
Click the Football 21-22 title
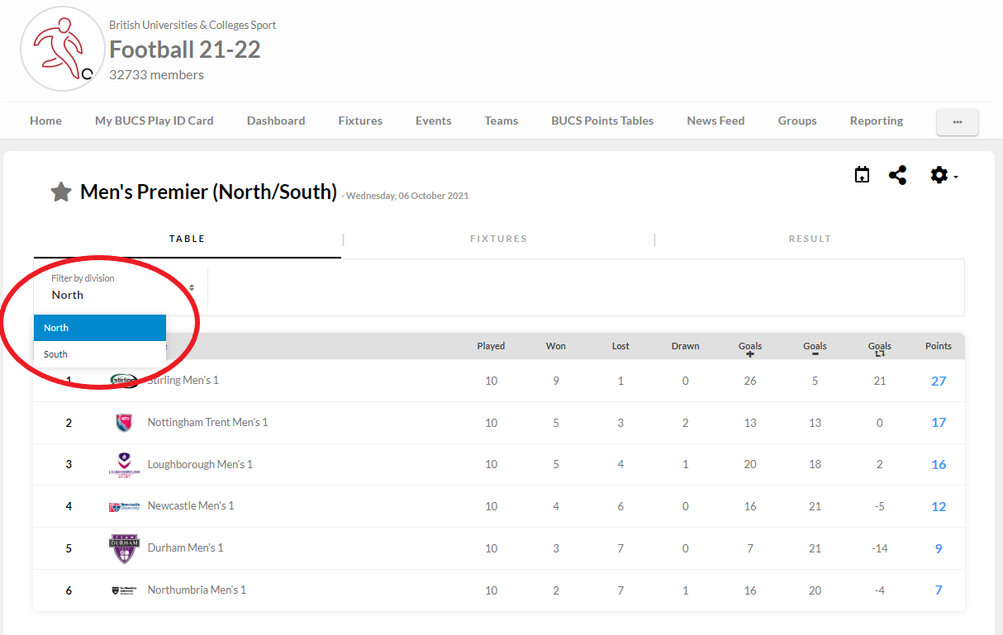pyautogui.click(x=185, y=50)
